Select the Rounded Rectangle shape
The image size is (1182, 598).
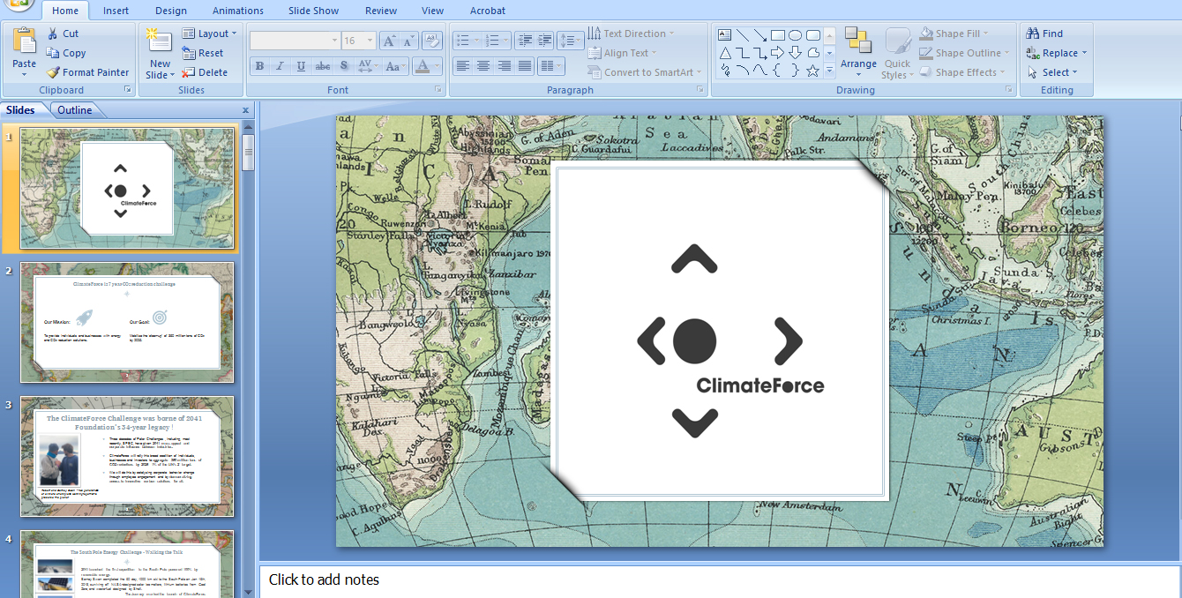click(x=813, y=35)
